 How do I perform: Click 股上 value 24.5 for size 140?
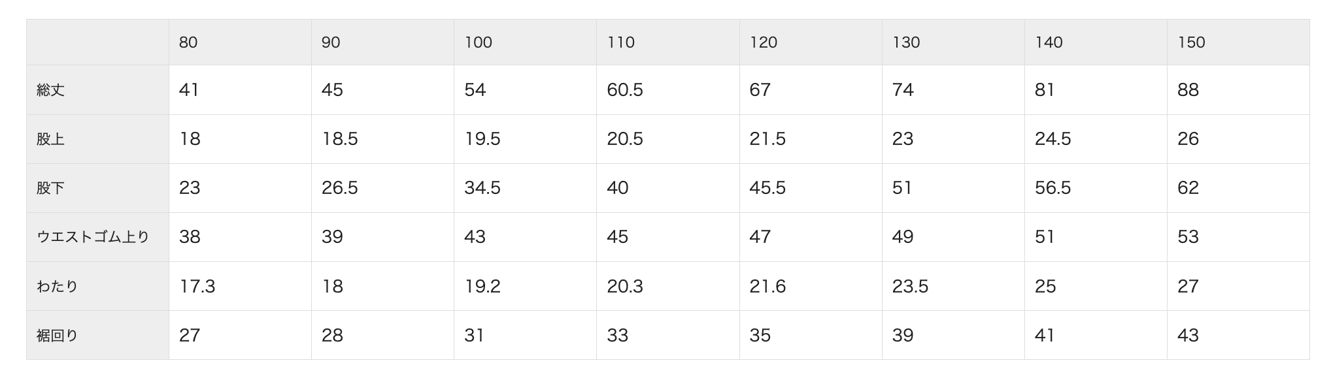(x=1053, y=139)
